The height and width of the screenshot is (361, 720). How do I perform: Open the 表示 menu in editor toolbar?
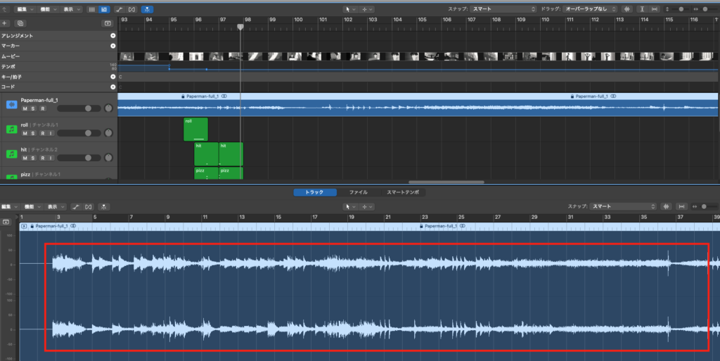click(56, 207)
